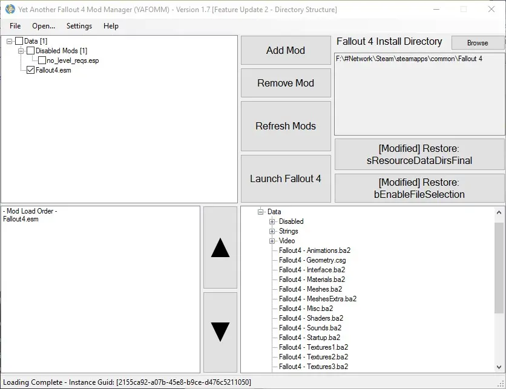Click the Add Mod button
506x389 pixels.
pyautogui.click(x=286, y=50)
